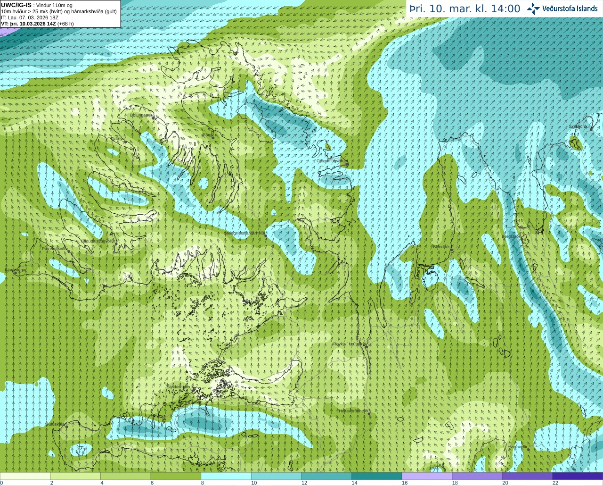Click the legend tick value '16'
603x486 pixels.
[404, 483]
